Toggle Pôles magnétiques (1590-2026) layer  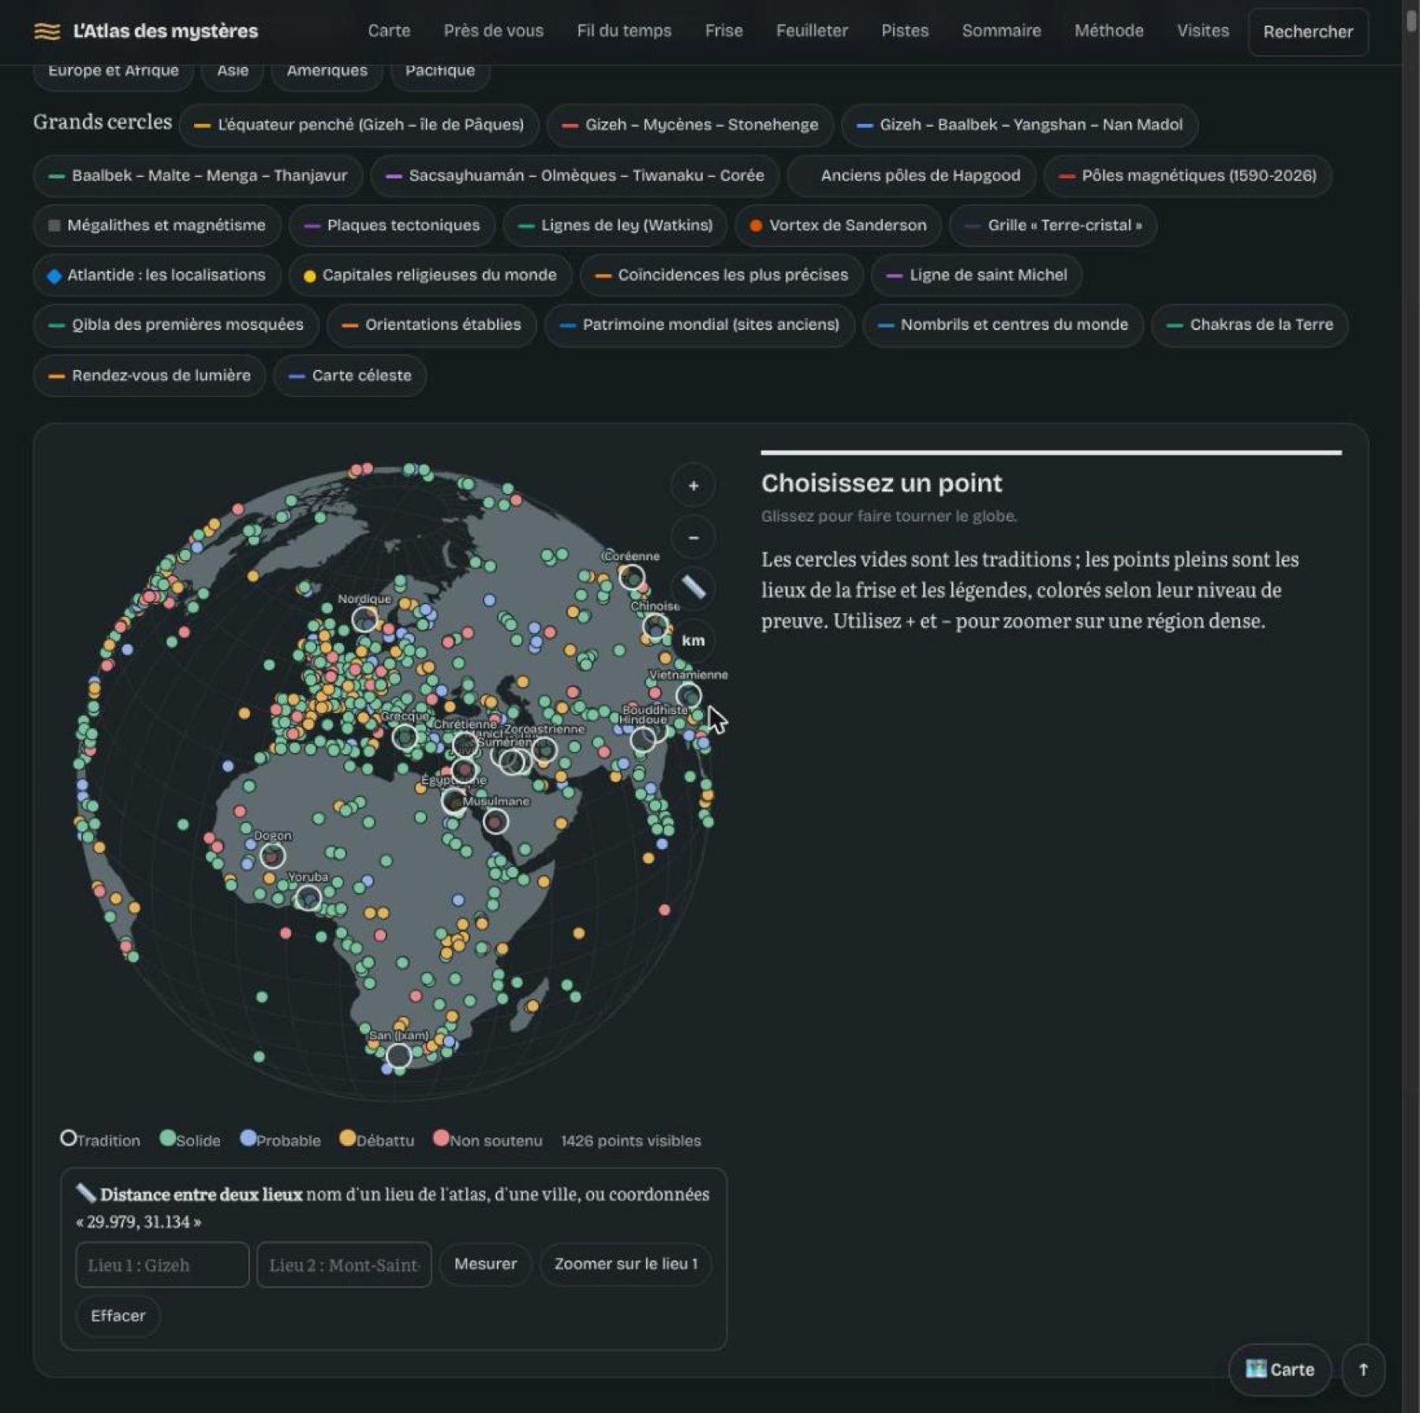tap(1188, 175)
